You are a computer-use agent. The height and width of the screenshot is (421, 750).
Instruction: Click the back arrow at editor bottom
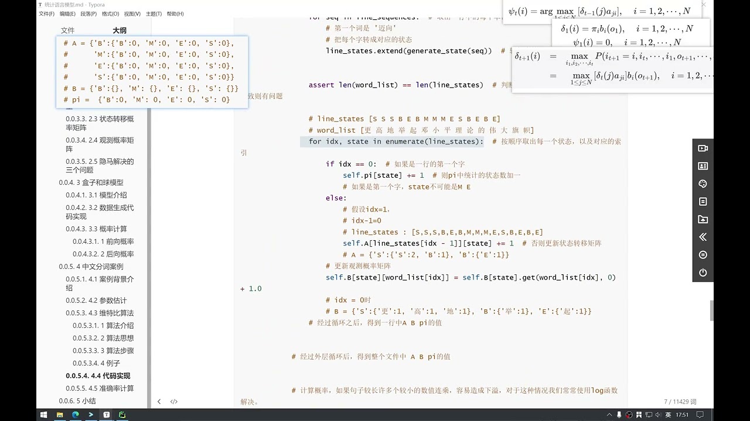pos(159,402)
